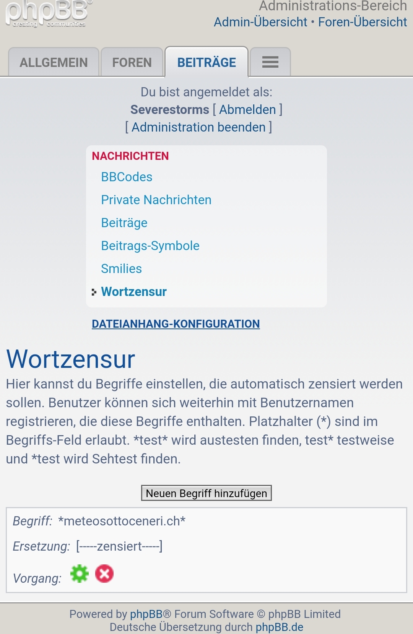
Task: Open the Admin-Übersicht link
Action: click(x=260, y=22)
